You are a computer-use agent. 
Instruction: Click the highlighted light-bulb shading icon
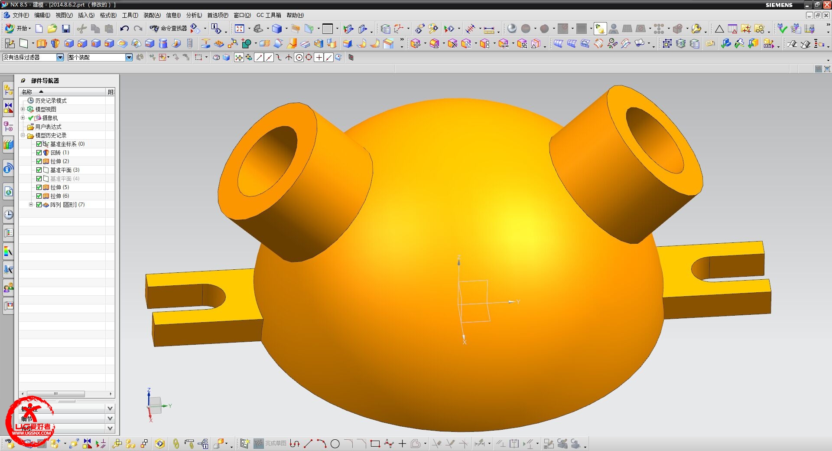(600, 29)
